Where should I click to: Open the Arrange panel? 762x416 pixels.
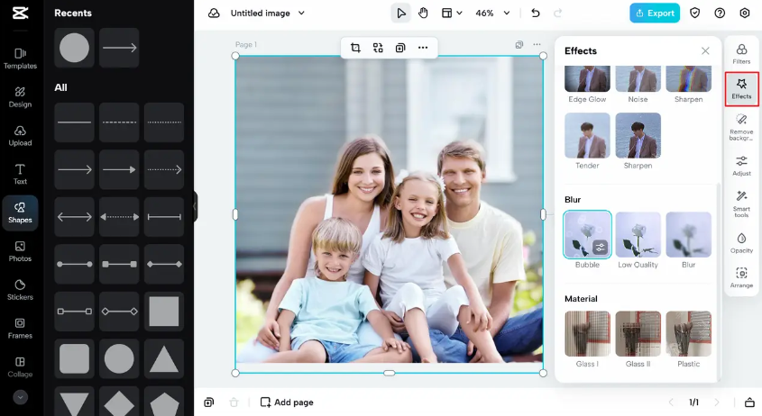[741, 277]
